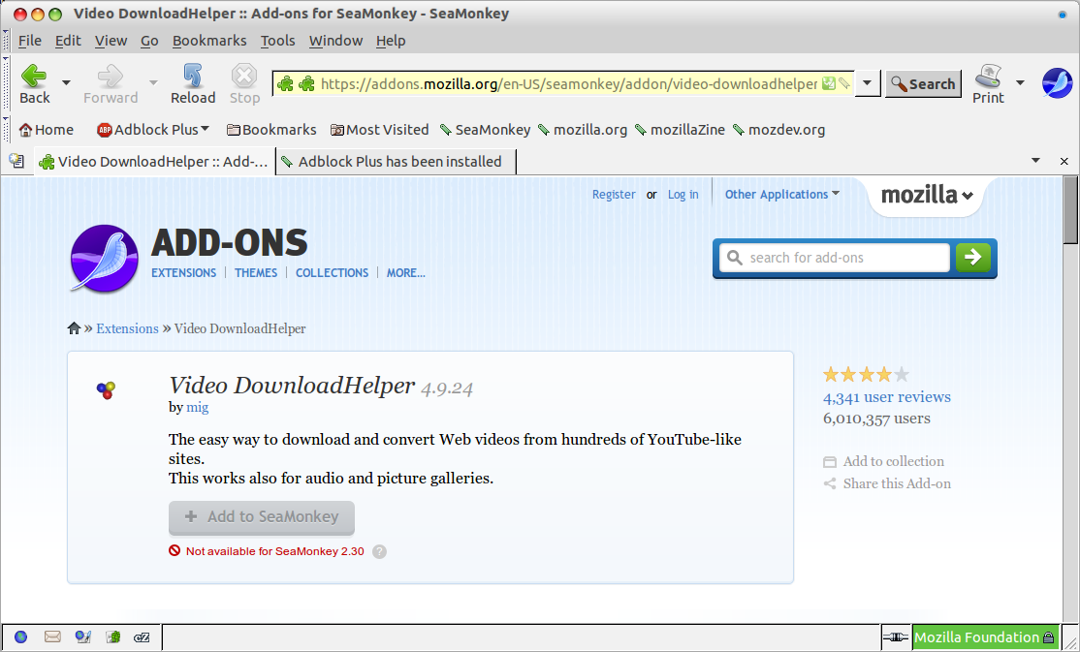The width and height of the screenshot is (1080, 652).
Task: Click the vertical page scrollbar thumb
Action: 1071,210
